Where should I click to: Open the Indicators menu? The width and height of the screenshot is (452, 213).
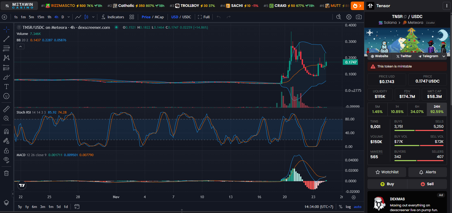pos(113,17)
